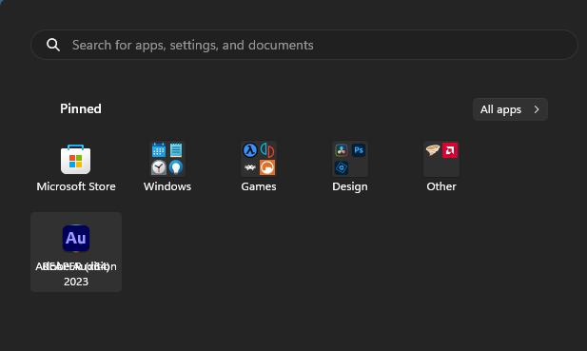Focus the Search for apps input field

click(x=304, y=45)
